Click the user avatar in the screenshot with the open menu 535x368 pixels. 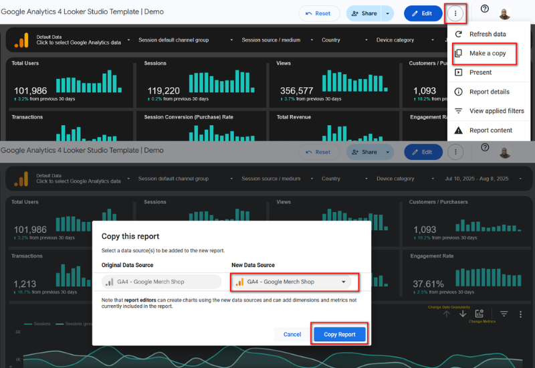click(505, 13)
